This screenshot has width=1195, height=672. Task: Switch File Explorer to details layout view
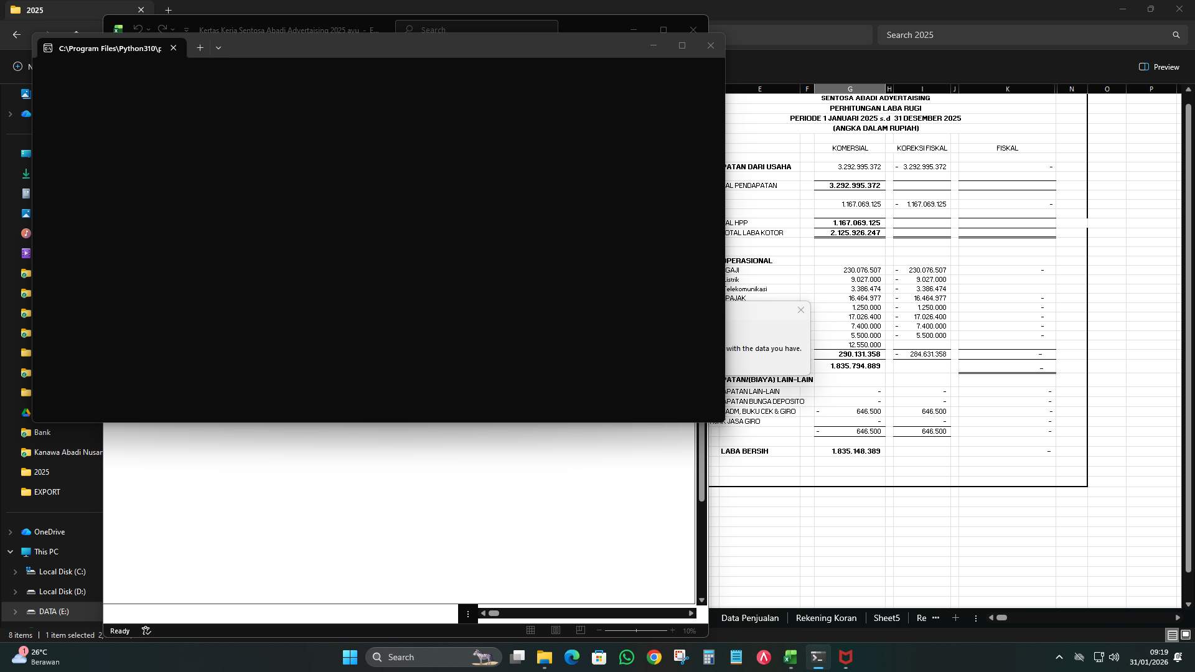[1171, 635]
